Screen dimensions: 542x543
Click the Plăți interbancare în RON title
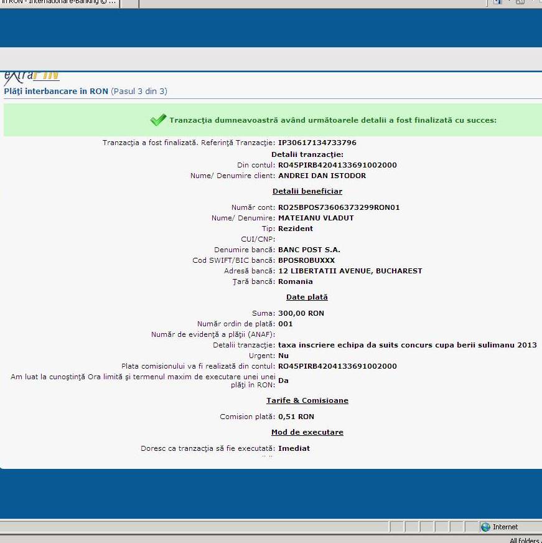click(x=56, y=91)
